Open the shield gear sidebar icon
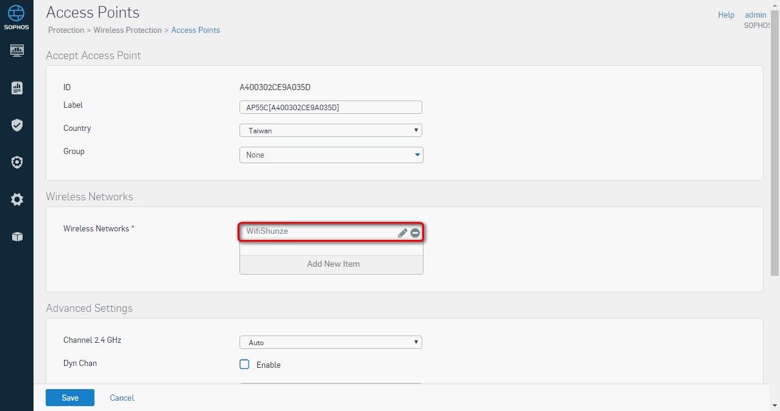This screenshot has height=411, width=780. pos(17,162)
